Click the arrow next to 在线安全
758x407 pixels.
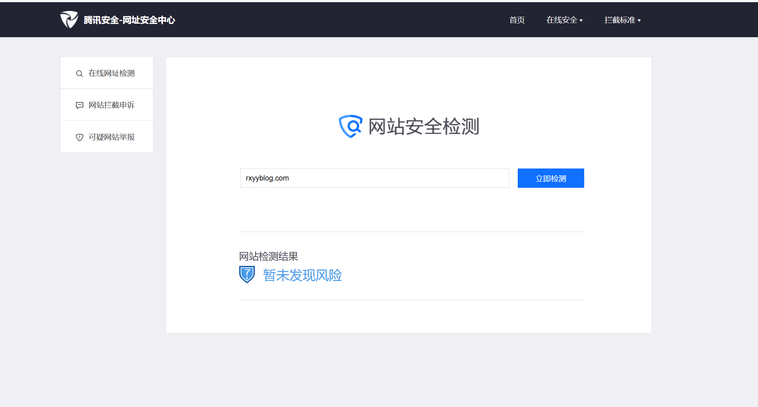tap(581, 21)
